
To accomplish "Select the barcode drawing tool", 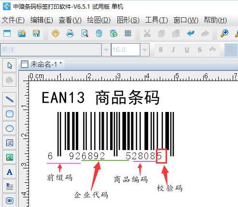I will coord(10,201).
